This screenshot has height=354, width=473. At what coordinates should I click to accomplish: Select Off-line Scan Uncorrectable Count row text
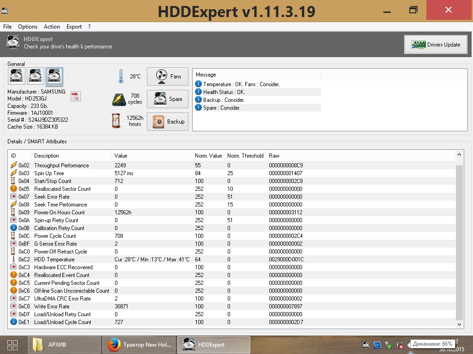point(72,290)
